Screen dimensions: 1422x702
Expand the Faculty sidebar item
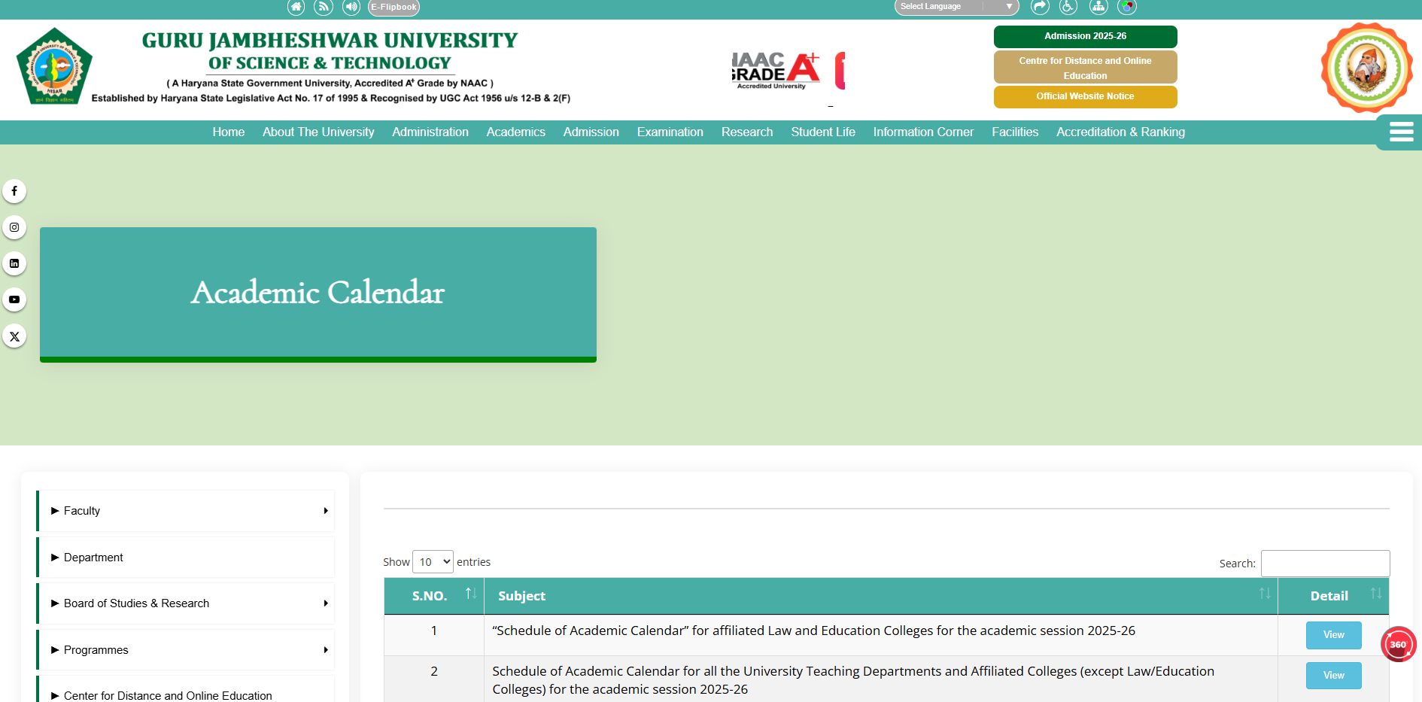186,511
